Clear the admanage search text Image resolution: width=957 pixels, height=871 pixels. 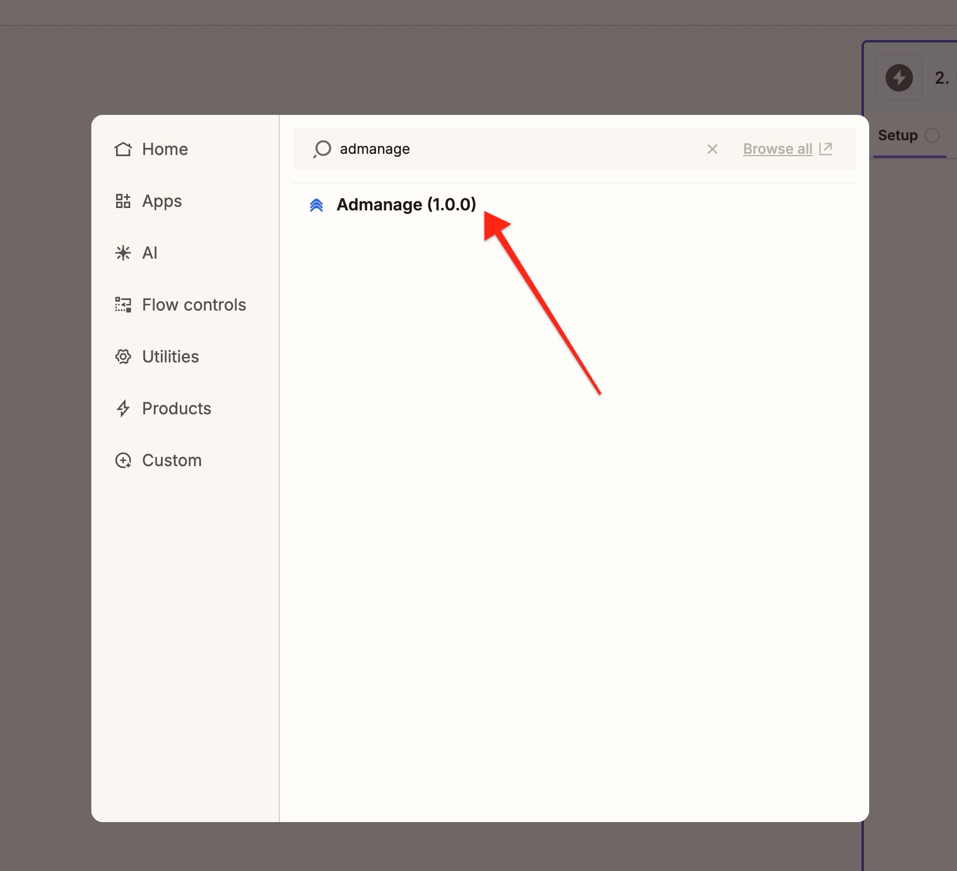(x=712, y=149)
